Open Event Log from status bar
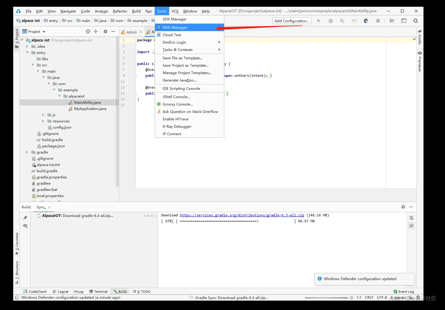The height and width of the screenshot is (310, 445). (404, 291)
